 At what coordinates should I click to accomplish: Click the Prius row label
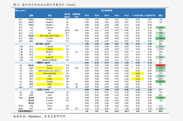click(x=50, y=106)
